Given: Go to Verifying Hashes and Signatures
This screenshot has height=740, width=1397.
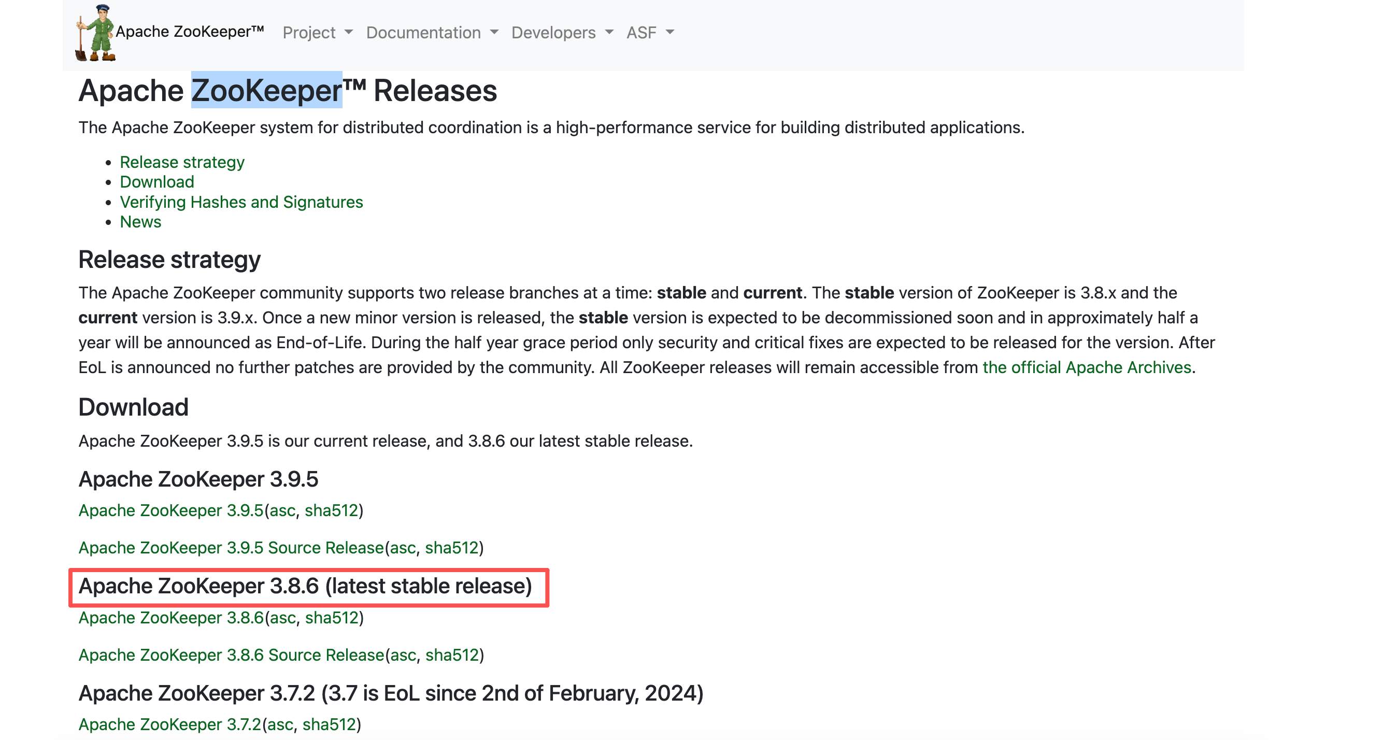Looking at the screenshot, I should 241,202.
